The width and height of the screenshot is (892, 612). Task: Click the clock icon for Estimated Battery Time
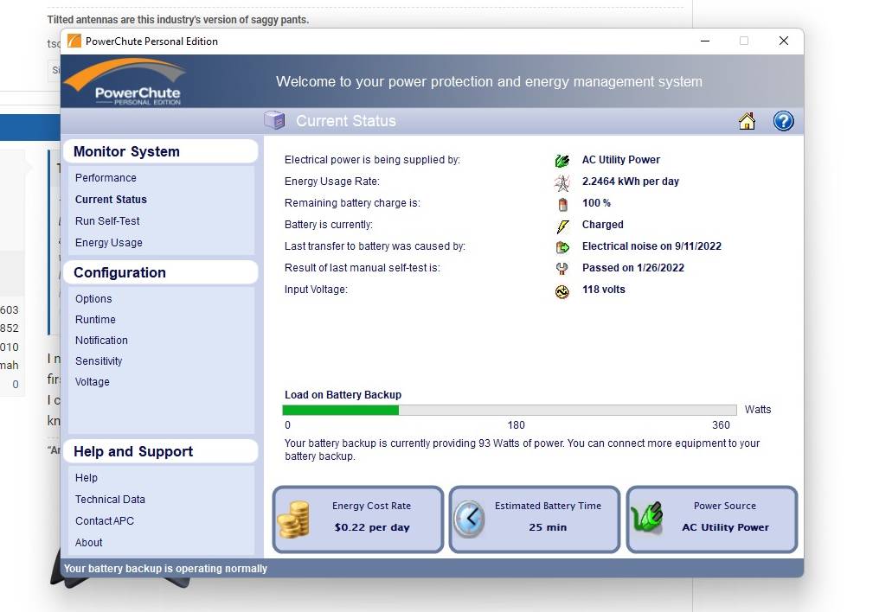pos(470,519)
